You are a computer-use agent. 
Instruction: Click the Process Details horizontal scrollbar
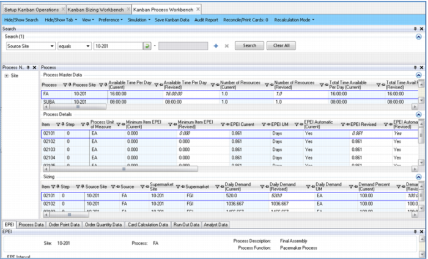(229, 169)
